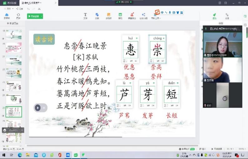Play pronunciation of the 惠 character card
Image resolution: width=248 pixels, height=159 pixels.
coord(136,38)
